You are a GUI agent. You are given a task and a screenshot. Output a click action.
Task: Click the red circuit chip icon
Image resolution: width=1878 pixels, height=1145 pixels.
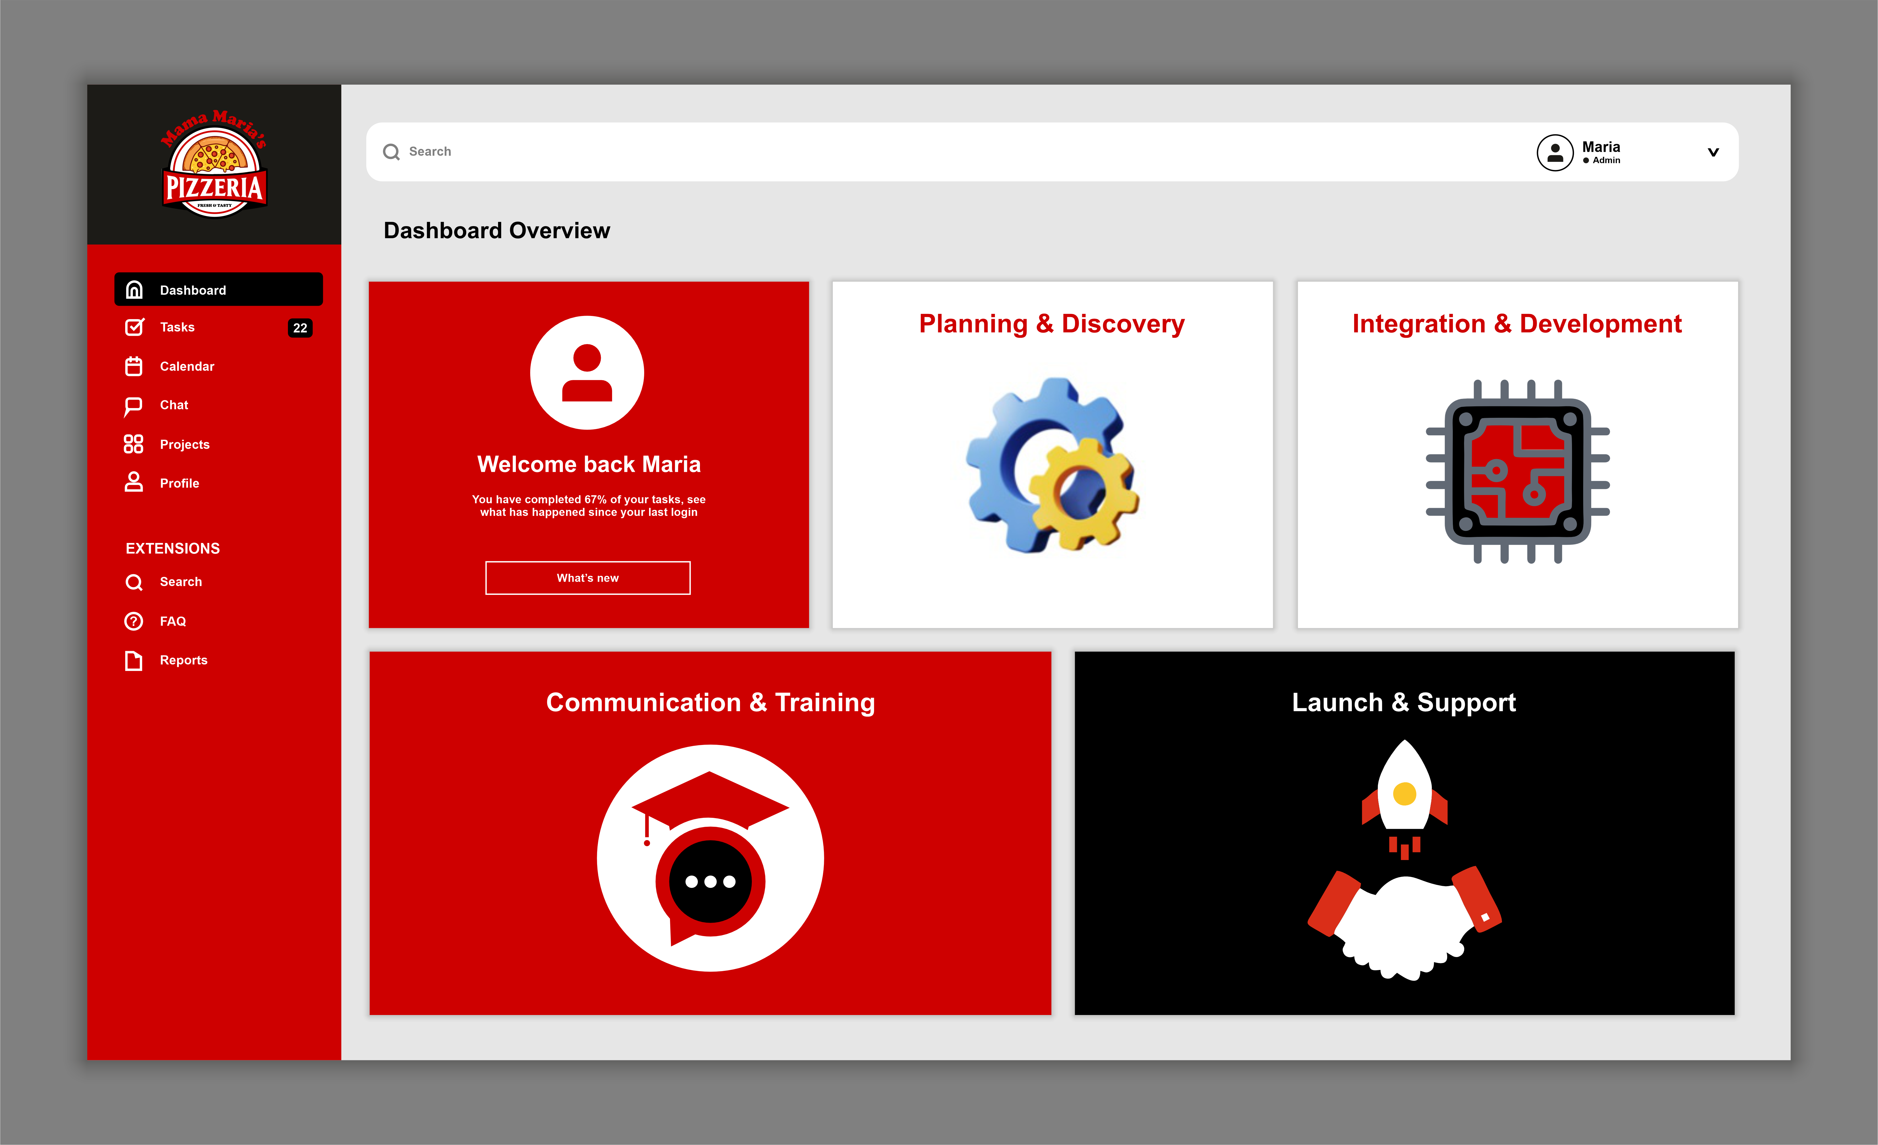point(1517,471)
